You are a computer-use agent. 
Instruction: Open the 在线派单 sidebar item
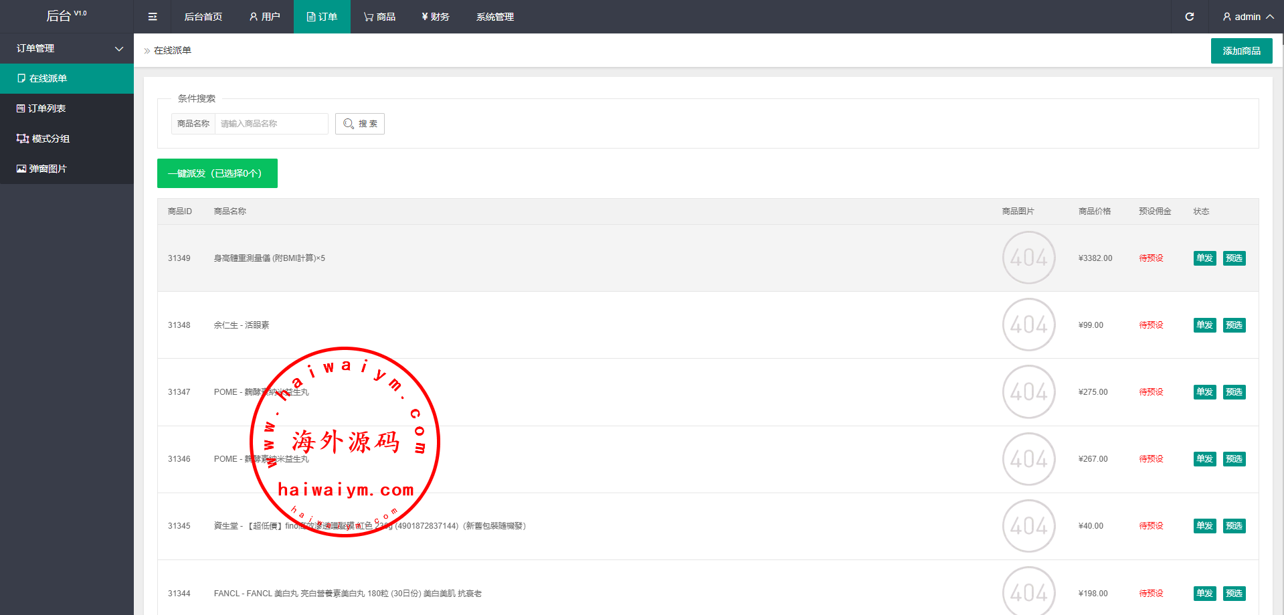(67, 78)
